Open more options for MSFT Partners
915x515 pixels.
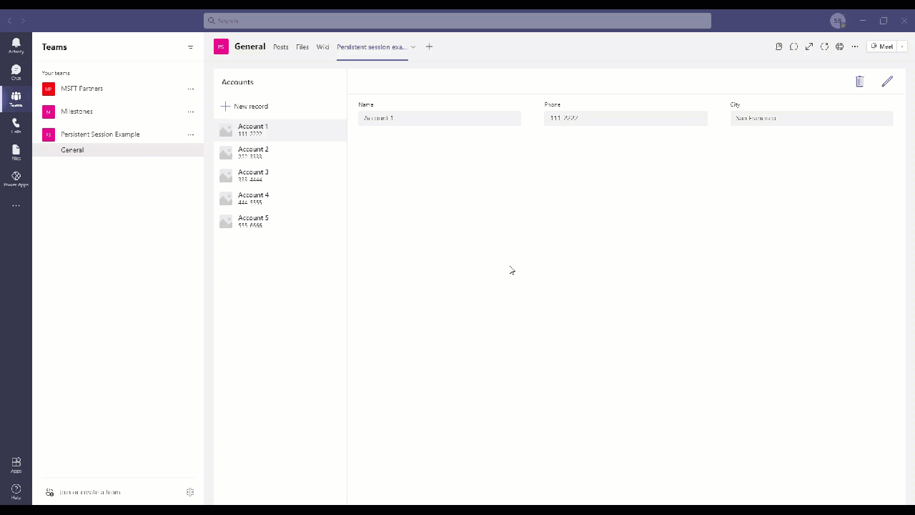191,89
